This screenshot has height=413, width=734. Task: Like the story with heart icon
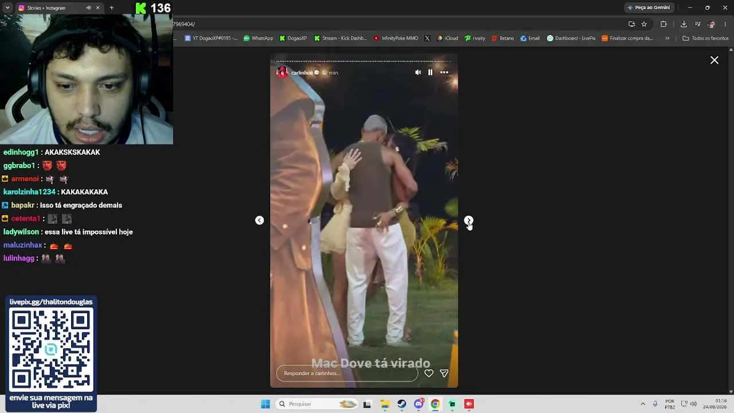click(429, 373)
